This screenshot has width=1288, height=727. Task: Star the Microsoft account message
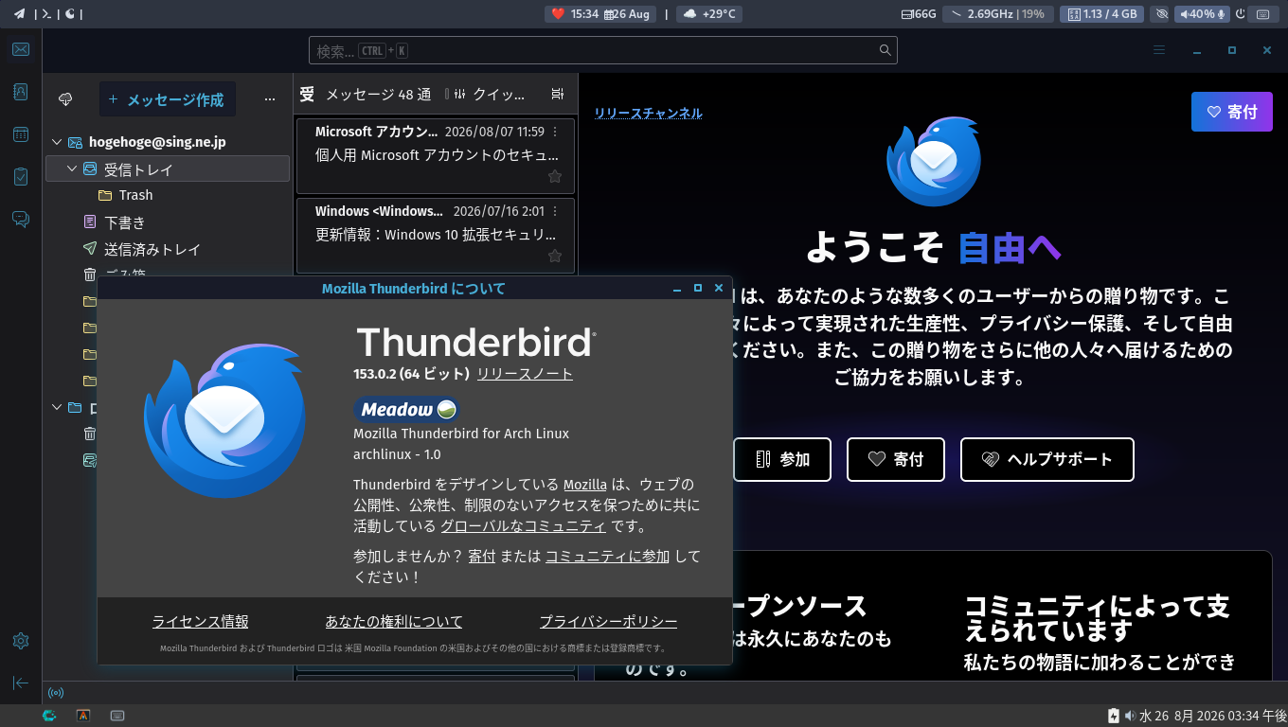pos(555,176)
